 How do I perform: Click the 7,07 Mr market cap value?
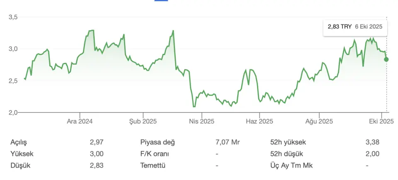tap(228, 142)
